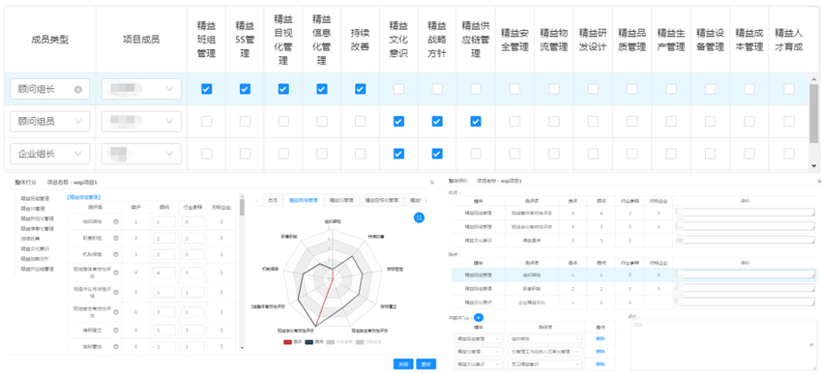Open the 顾问组员 member type dropdown

coord(49,122)
